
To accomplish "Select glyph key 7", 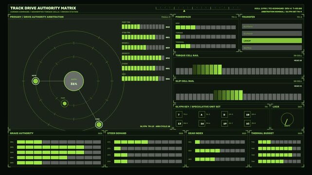I will pyautogui.click(x=179, y=115).
